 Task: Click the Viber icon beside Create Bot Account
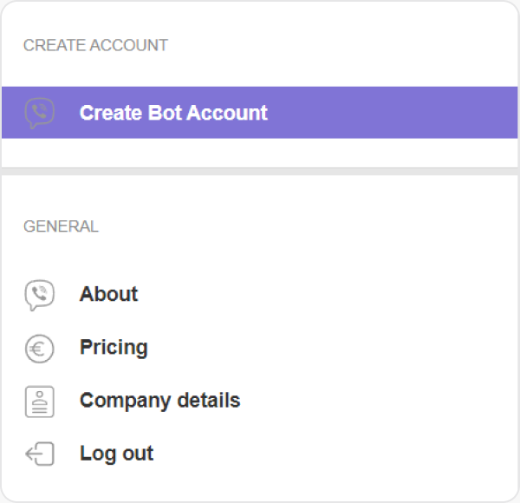[39, 113]
